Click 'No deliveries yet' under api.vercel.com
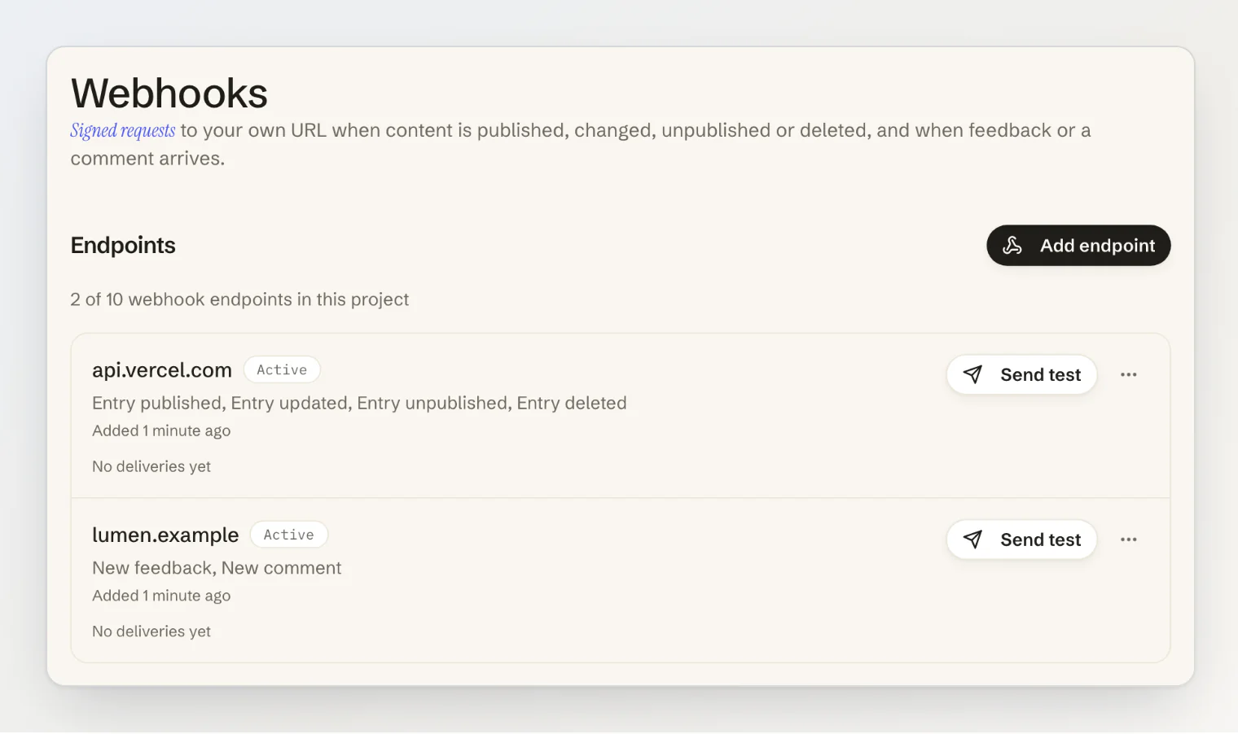Image resolution: width=1238 pixels, height=734 pixels. [x=151, y=466]
